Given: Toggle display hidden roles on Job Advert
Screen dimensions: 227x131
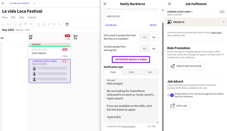Looking at the screenshot, I should [170, 95].
